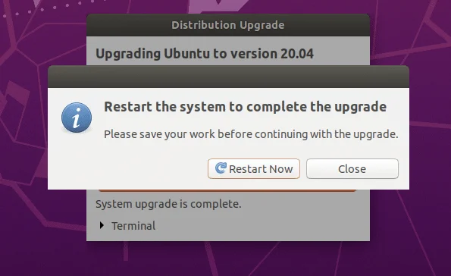Expand the Terminal disclosure triangle

pyautogui.click(x=102, y=225)
